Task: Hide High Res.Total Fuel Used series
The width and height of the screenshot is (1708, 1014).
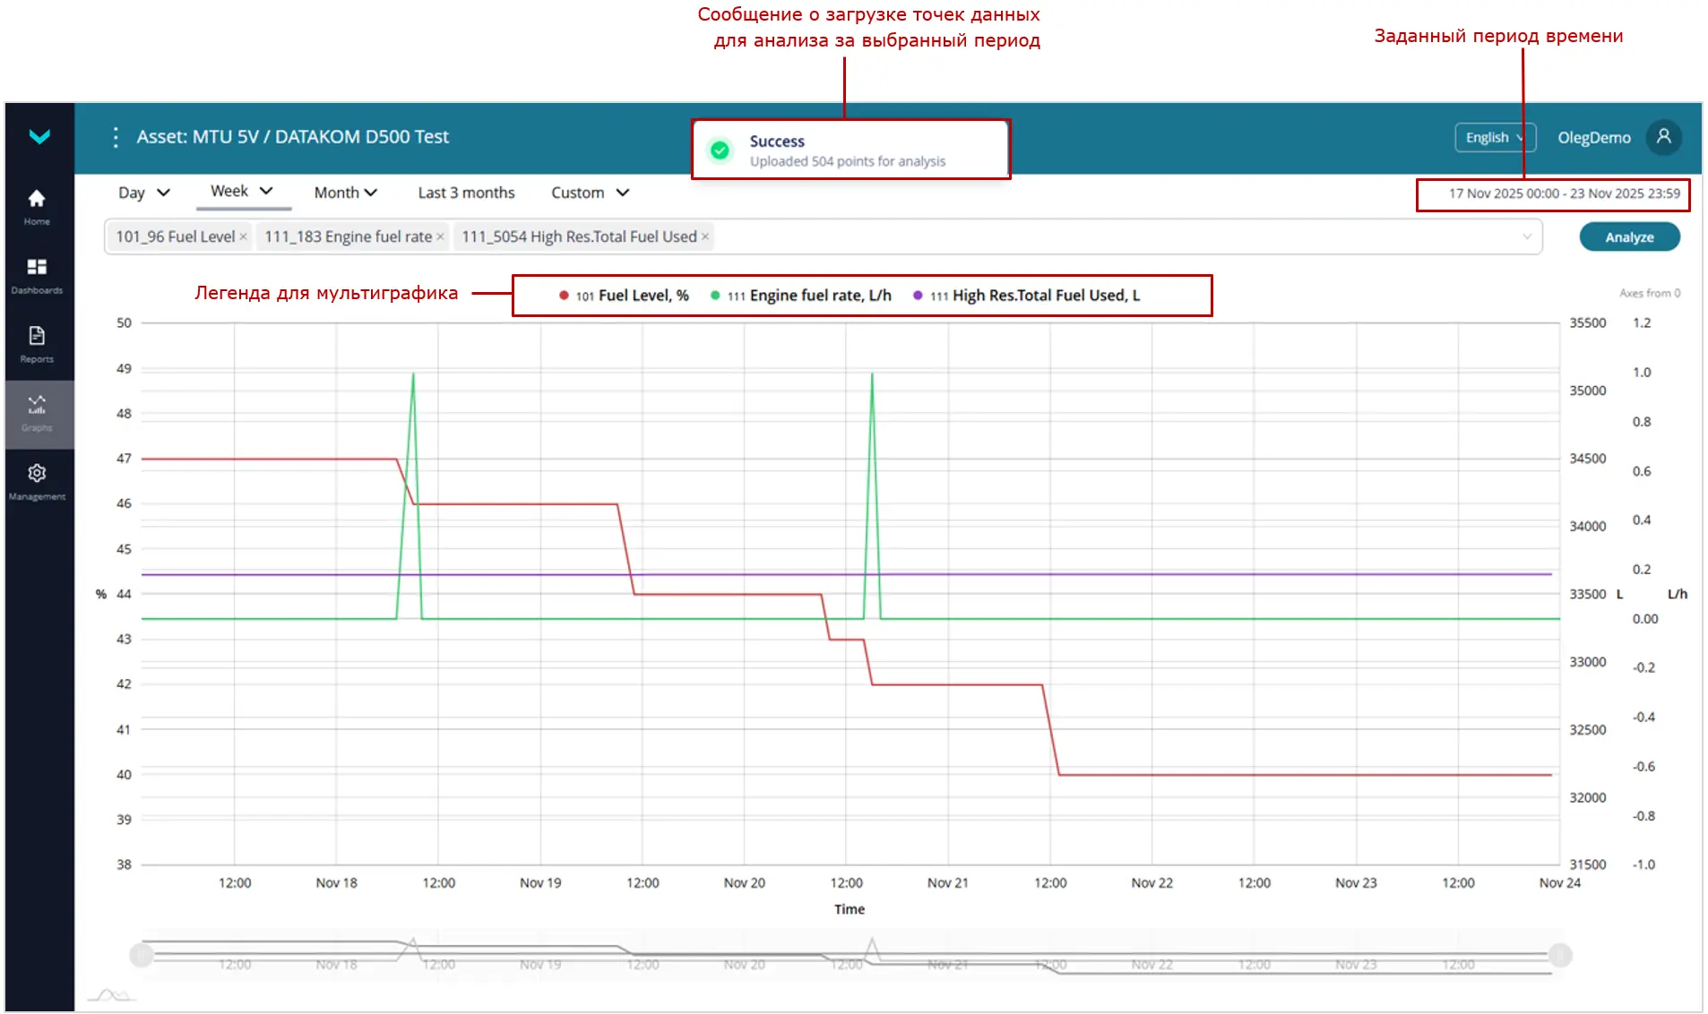Action: (x=1026, y=296)
